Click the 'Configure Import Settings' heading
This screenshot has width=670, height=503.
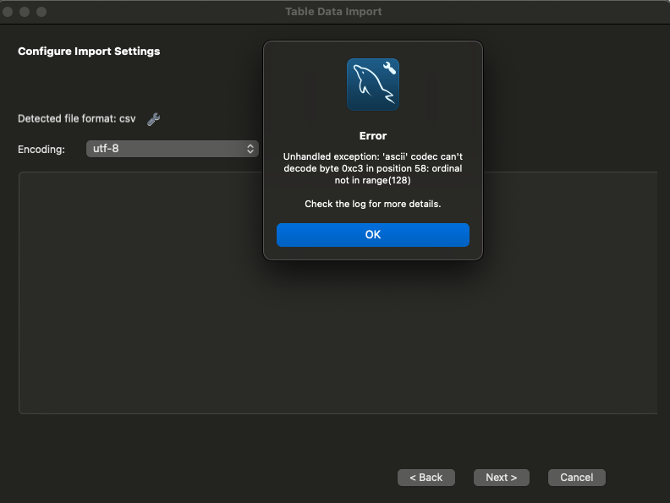(x=89, y=52)
